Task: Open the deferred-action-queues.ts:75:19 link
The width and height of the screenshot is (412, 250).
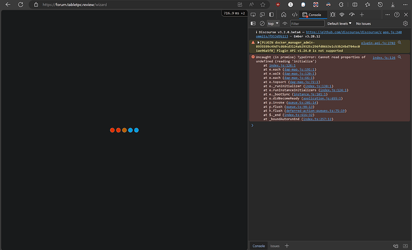Action: pos(315,111)
